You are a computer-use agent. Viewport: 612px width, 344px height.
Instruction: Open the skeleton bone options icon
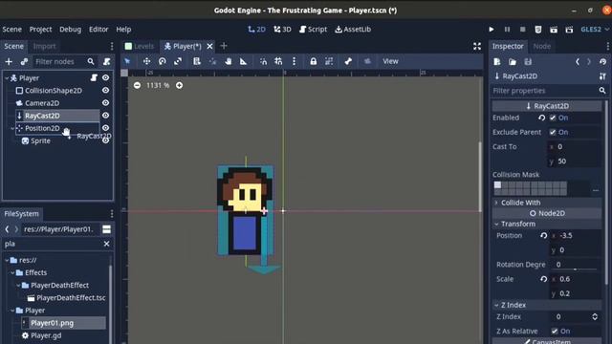click(348, 61)
